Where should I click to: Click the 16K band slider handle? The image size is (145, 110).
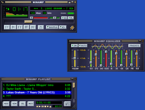[137, 54]
